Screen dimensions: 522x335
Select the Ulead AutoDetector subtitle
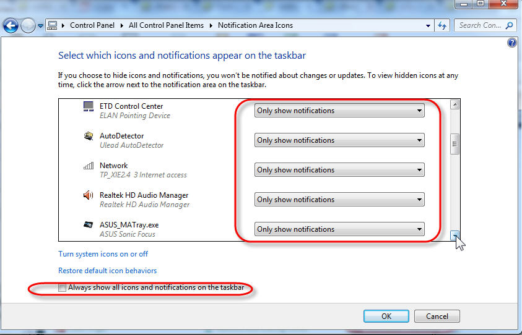pyautogui.click(x=131, y=145)
